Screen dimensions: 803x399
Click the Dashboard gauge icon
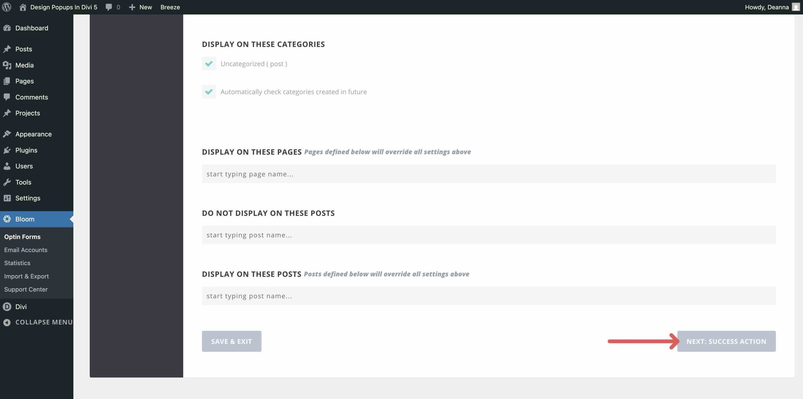pos(7,28)
